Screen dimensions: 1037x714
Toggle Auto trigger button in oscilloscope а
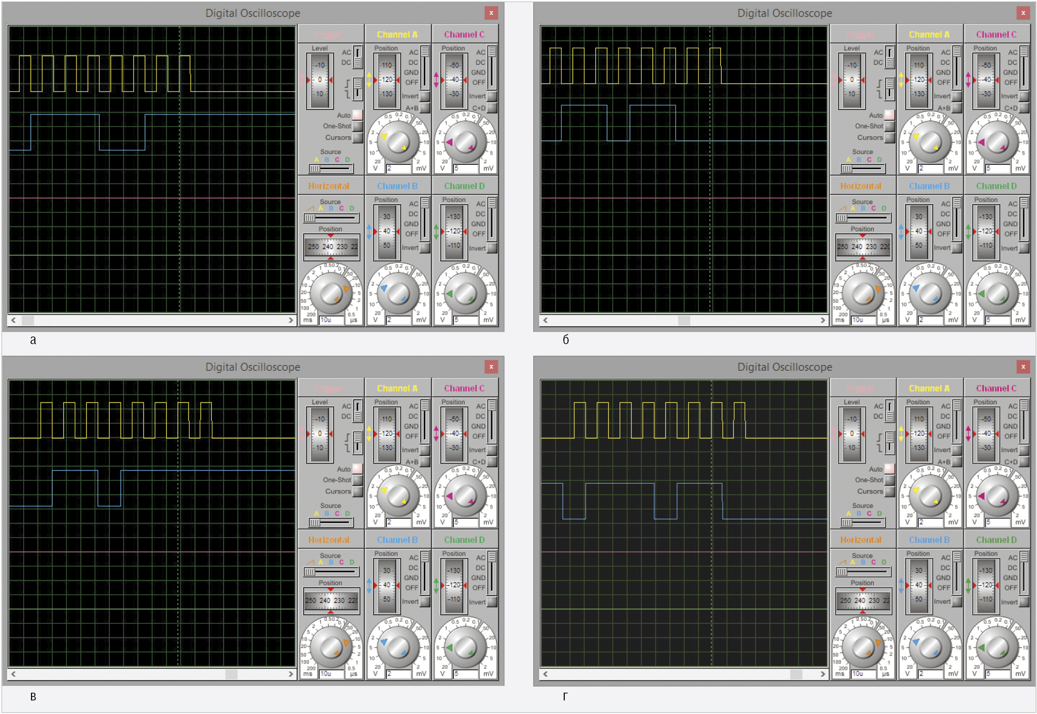coord(357,115)
